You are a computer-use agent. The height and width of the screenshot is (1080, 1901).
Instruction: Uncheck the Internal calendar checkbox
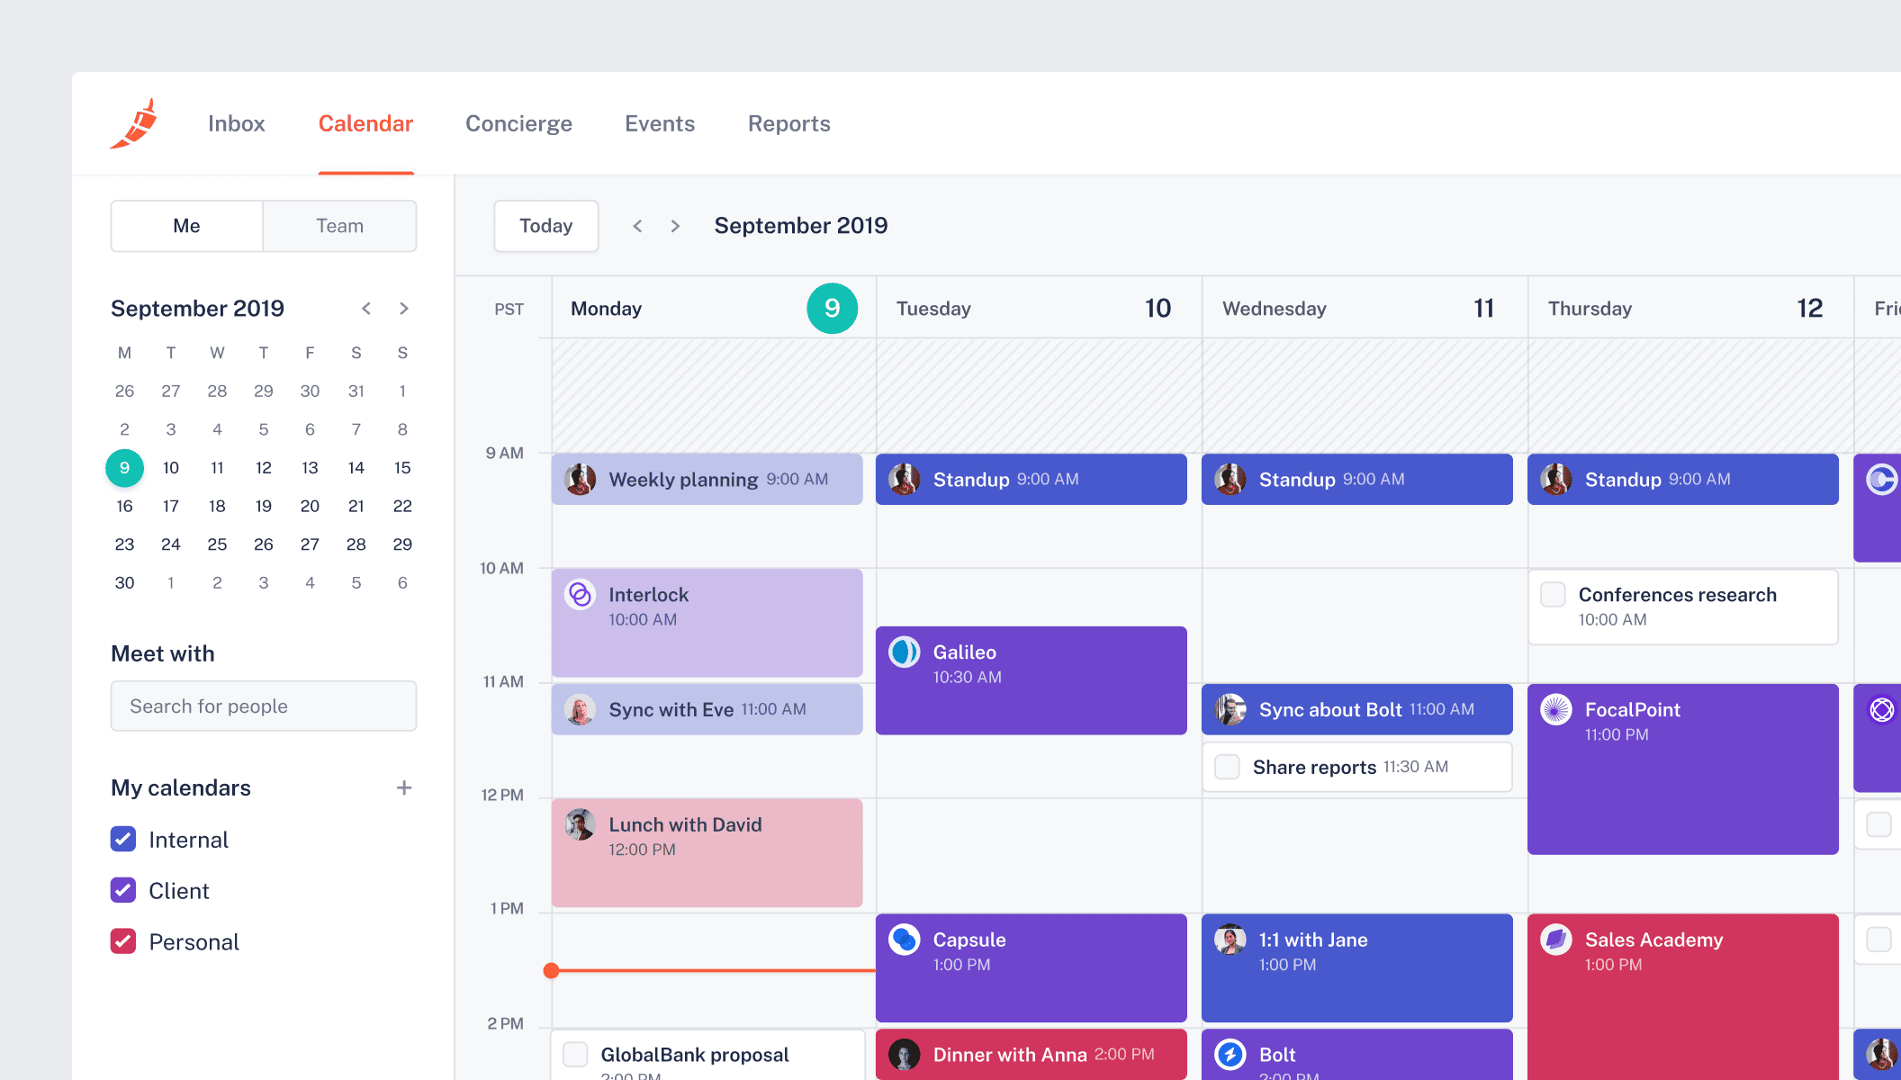123,839
